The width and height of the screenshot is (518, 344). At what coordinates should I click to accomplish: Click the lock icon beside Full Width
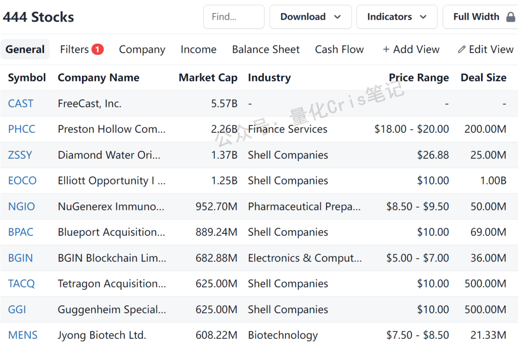click(511, 17)
